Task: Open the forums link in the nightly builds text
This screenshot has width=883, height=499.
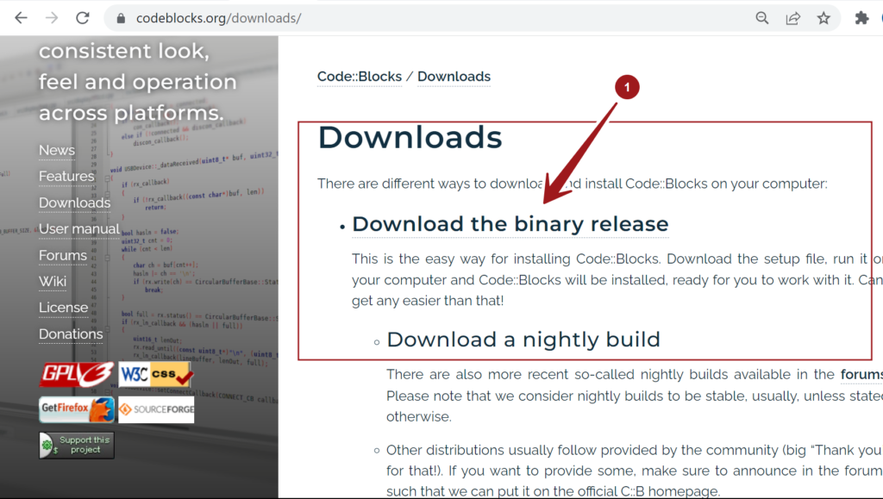Action: [x=865, y=374]
